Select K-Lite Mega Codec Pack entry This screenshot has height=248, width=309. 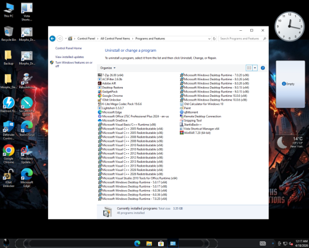(x=120, y=104)
